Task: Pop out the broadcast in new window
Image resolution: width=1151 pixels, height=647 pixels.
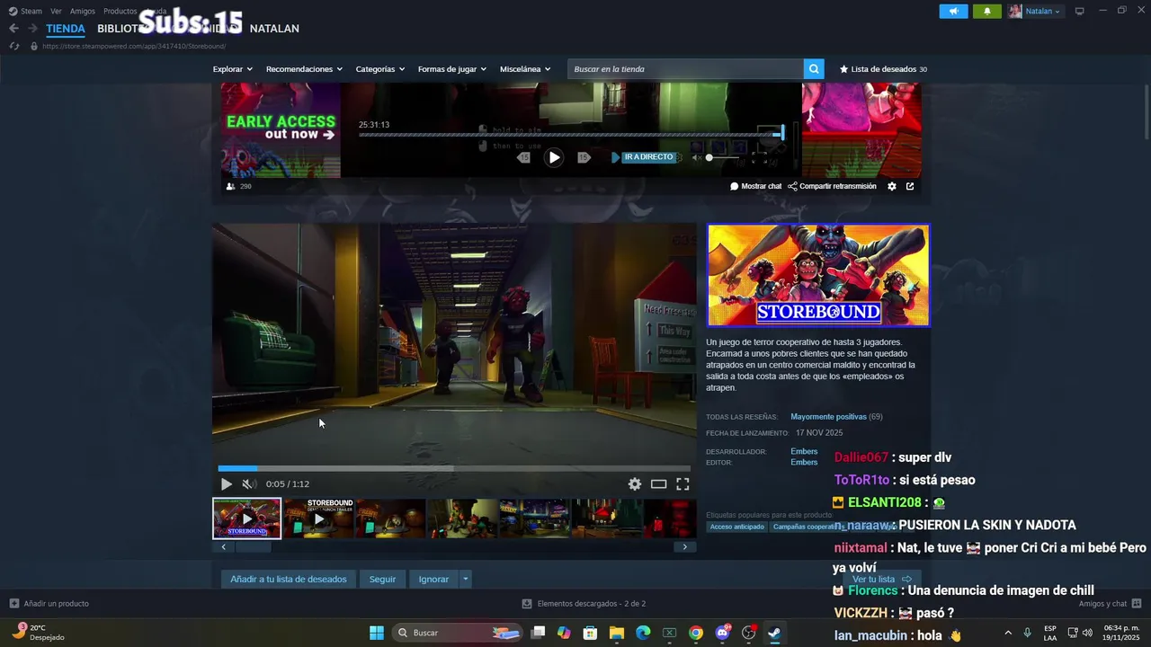Action: (910, 186)
